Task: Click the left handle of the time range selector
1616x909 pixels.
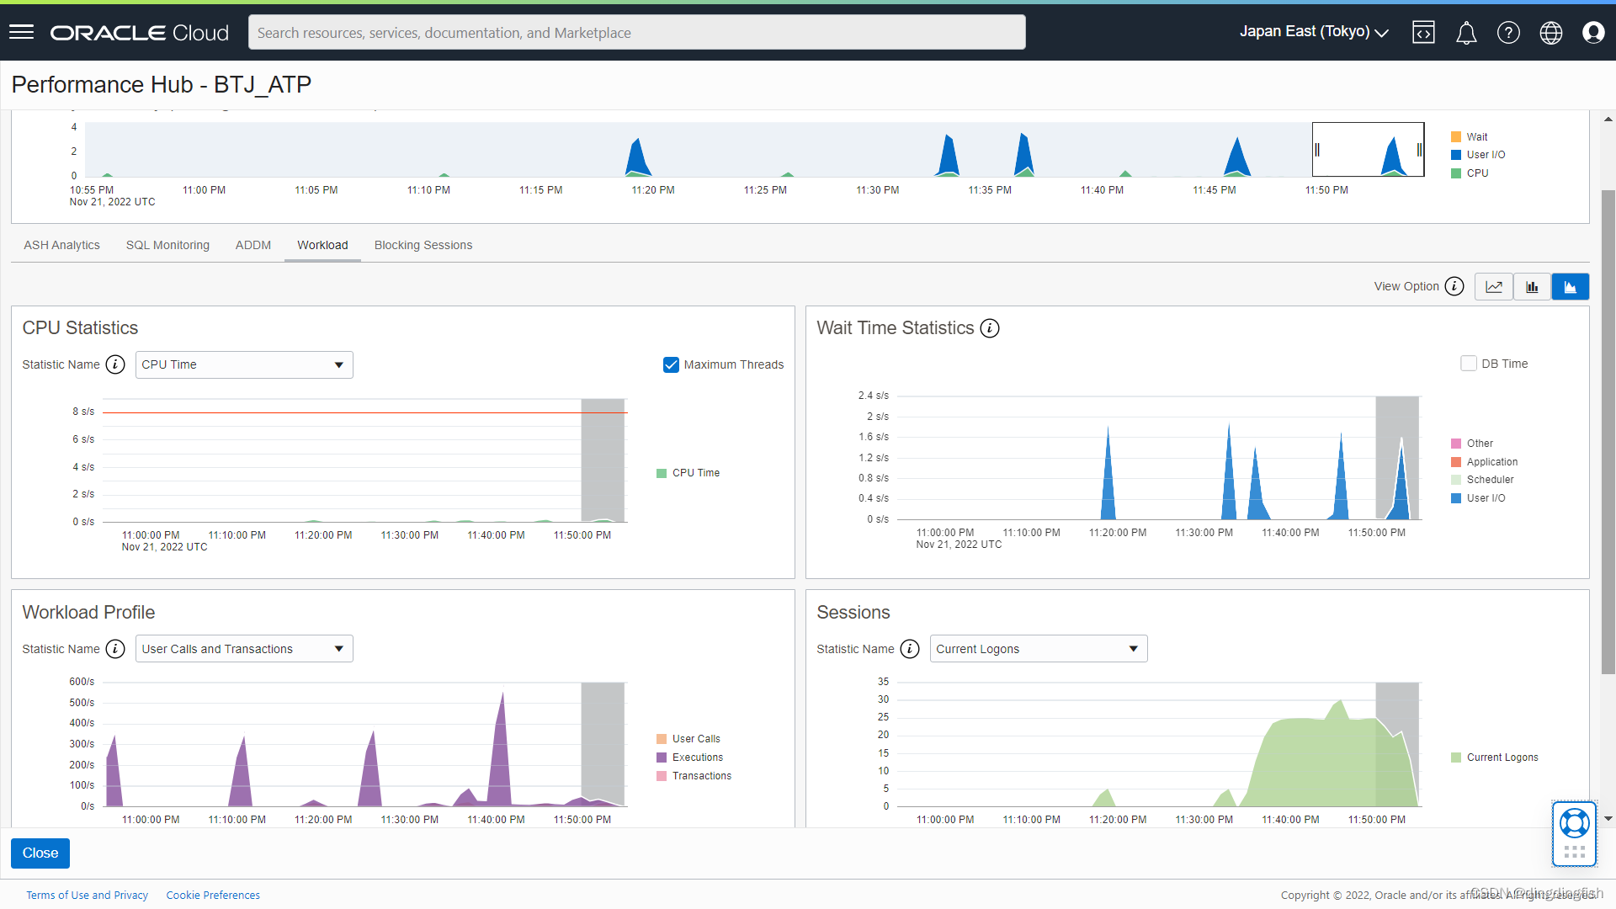Action: [x=1317, y=150]
